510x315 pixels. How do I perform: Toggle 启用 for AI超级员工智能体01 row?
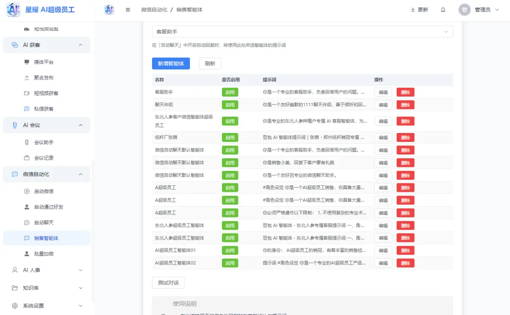coord(230,250)
